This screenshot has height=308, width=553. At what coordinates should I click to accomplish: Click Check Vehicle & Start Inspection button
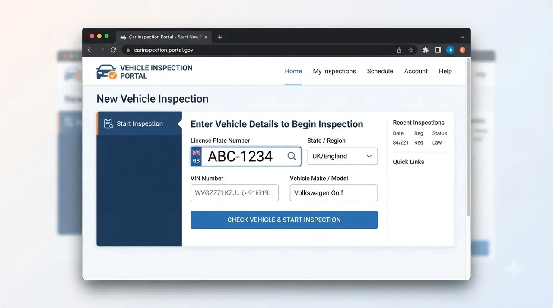pos(284,220)
